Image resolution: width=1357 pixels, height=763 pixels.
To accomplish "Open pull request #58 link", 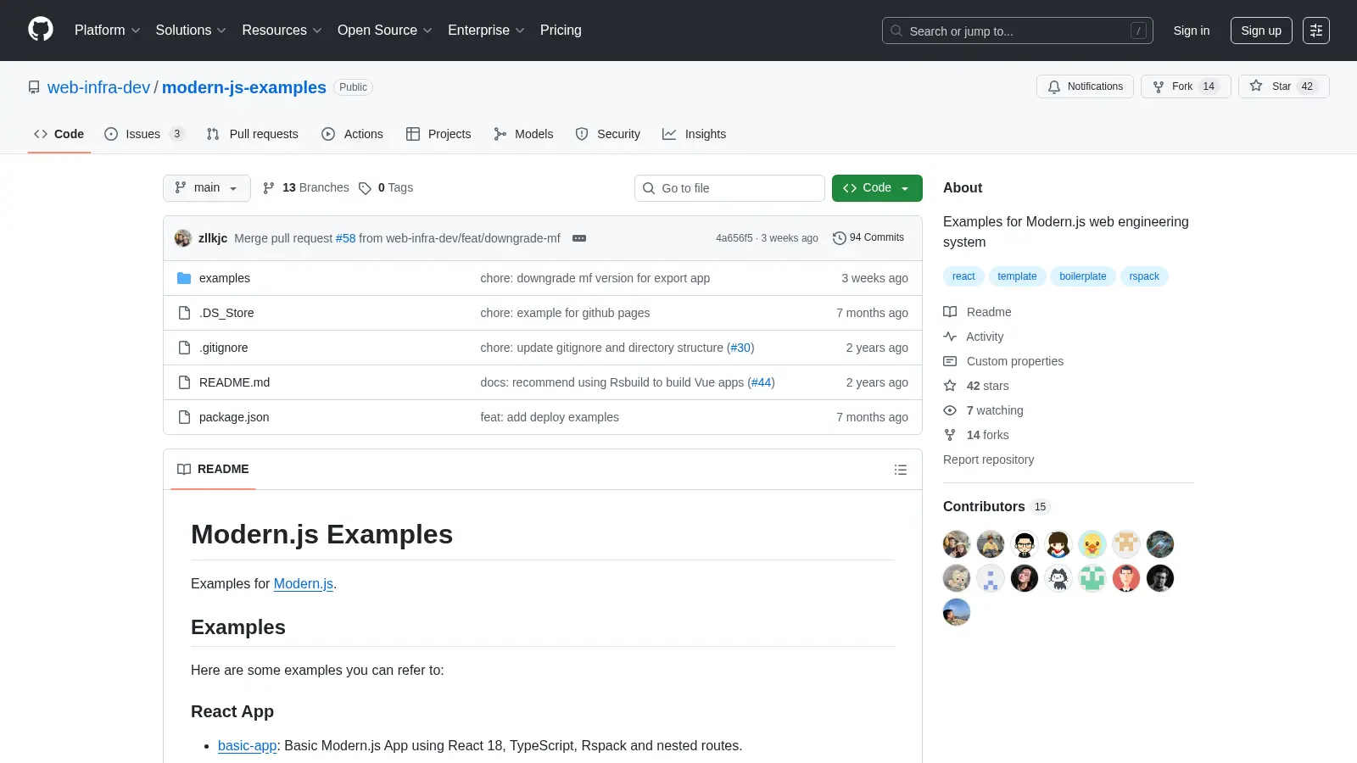I will tap(345, 238).
